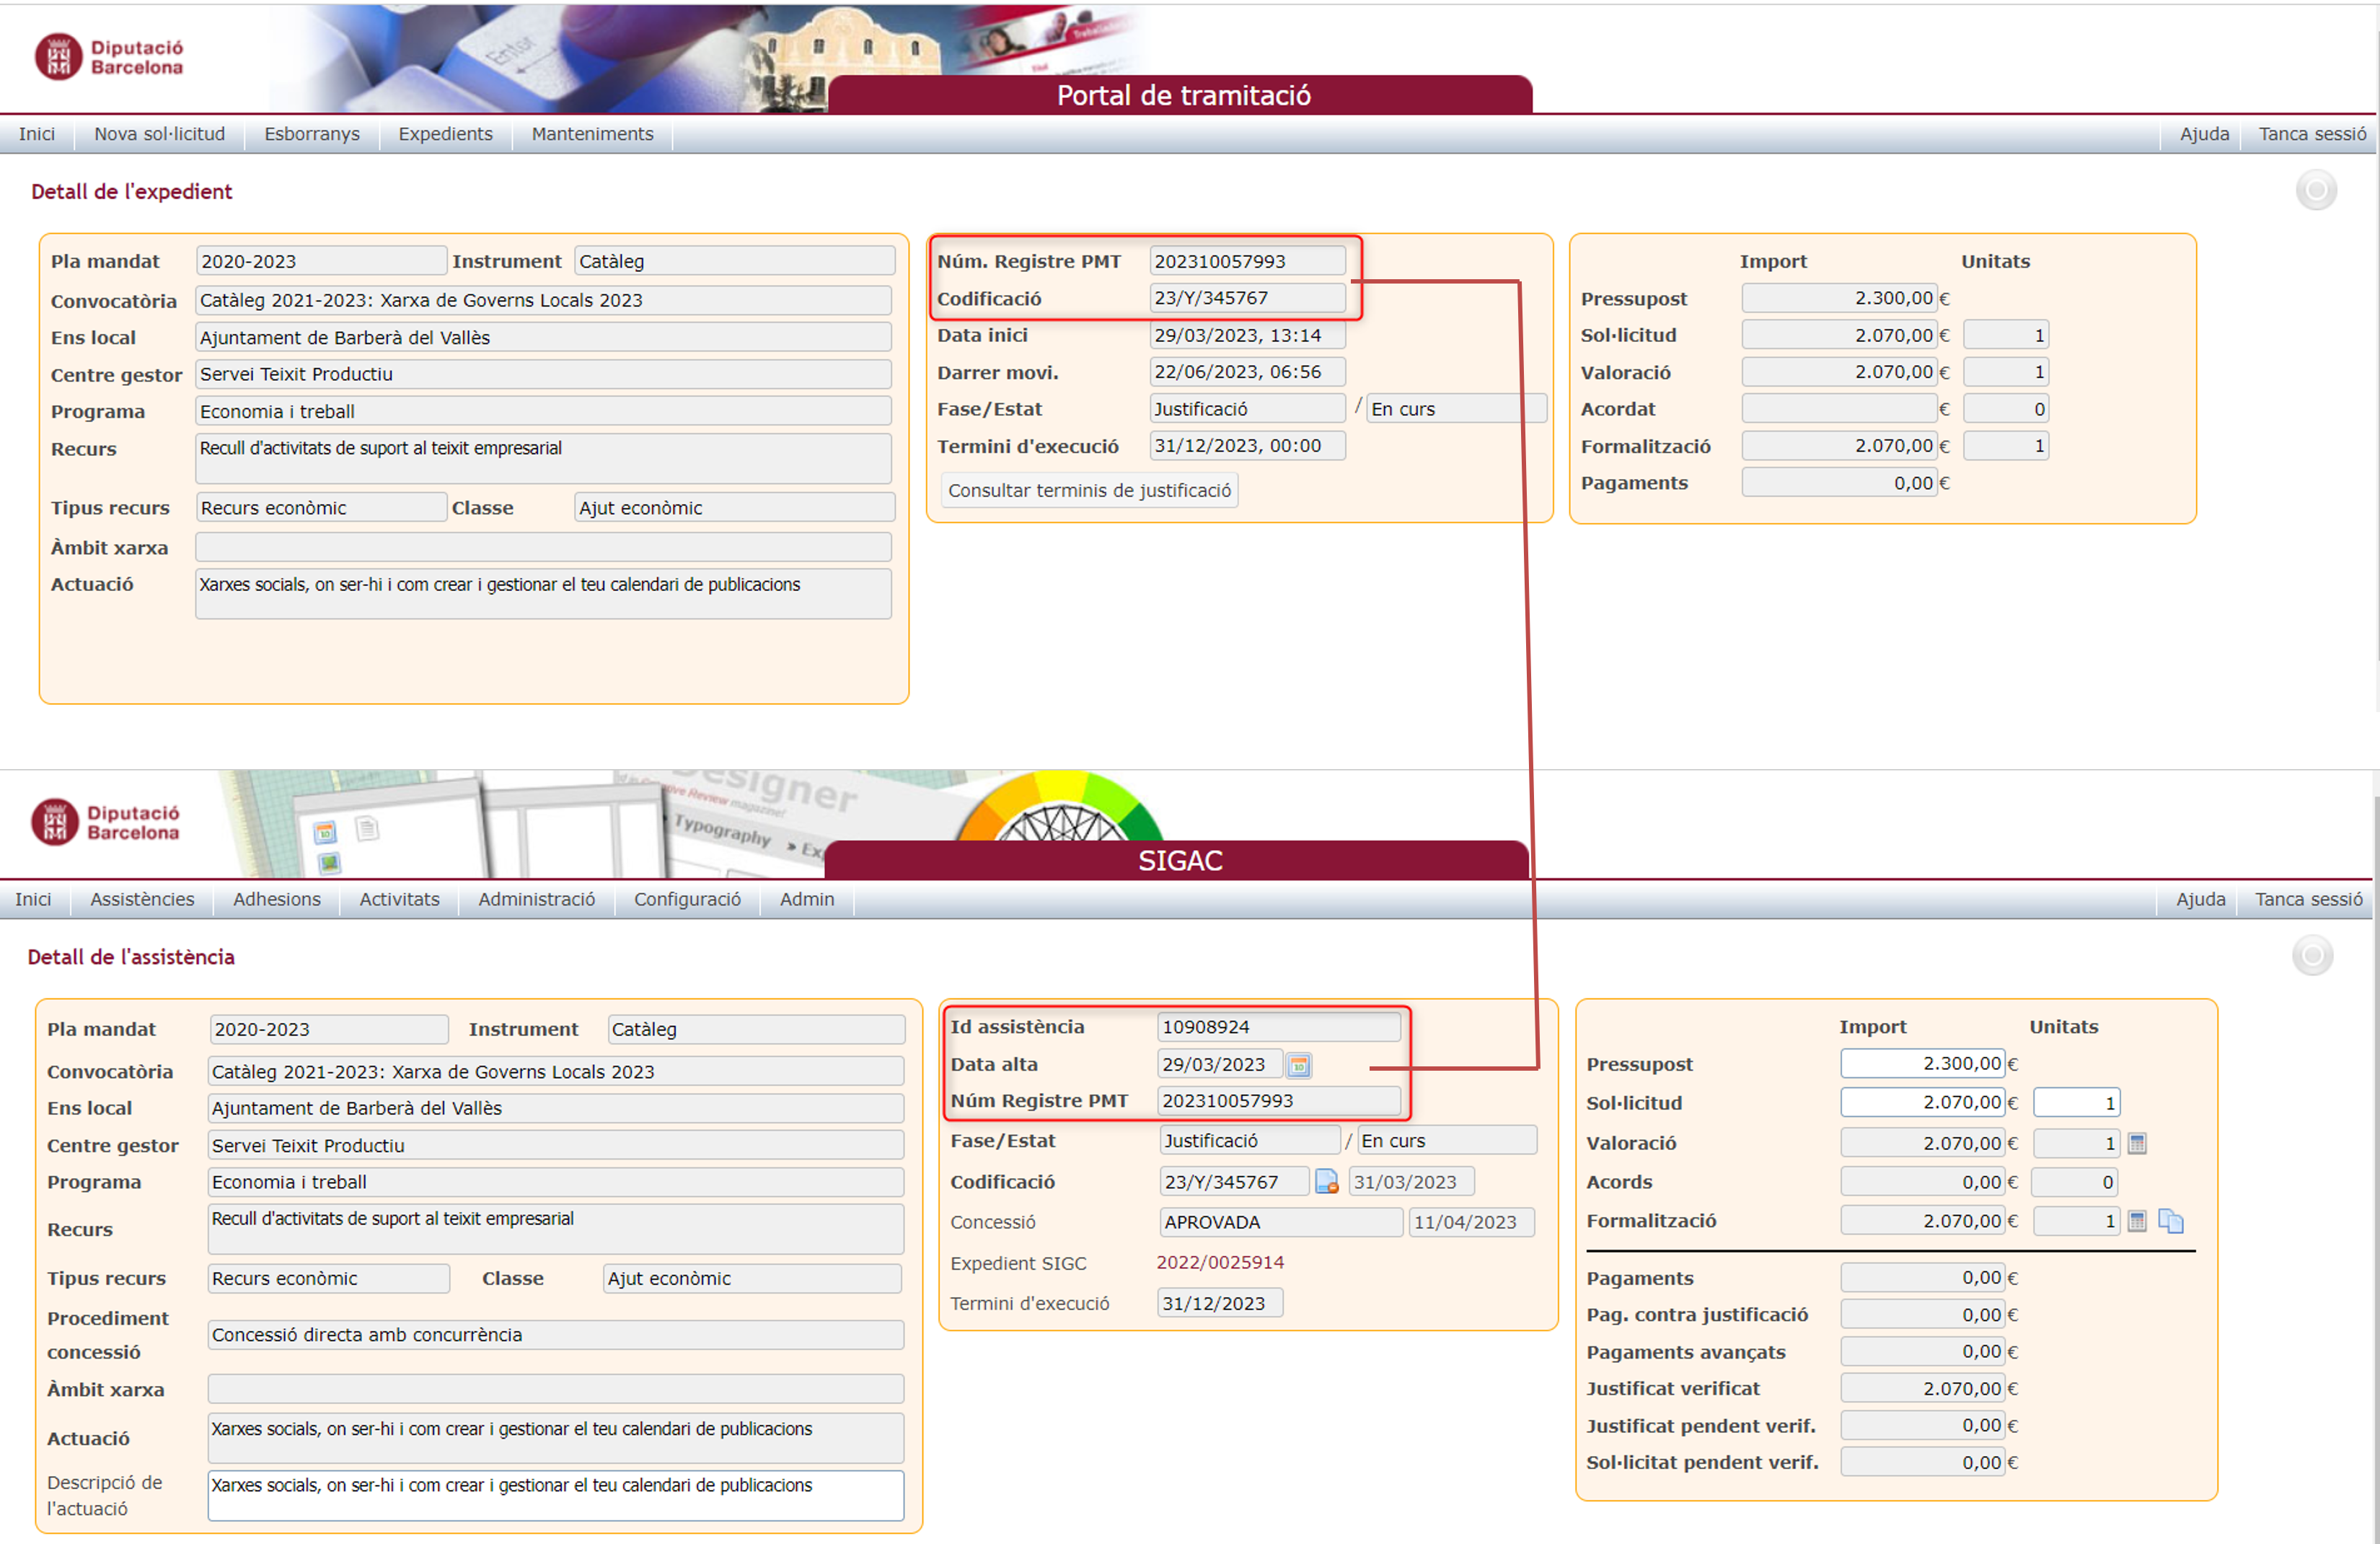Click the Classe field Ajut econòmic in SIGAC
2380x1544 pixels.
click(x=752, y=1278)
